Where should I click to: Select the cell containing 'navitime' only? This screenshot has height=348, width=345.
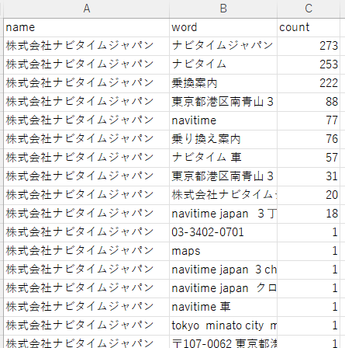223,120
